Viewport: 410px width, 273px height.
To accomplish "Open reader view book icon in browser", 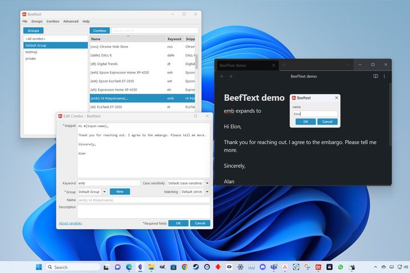I will click(x=375, y=76).
